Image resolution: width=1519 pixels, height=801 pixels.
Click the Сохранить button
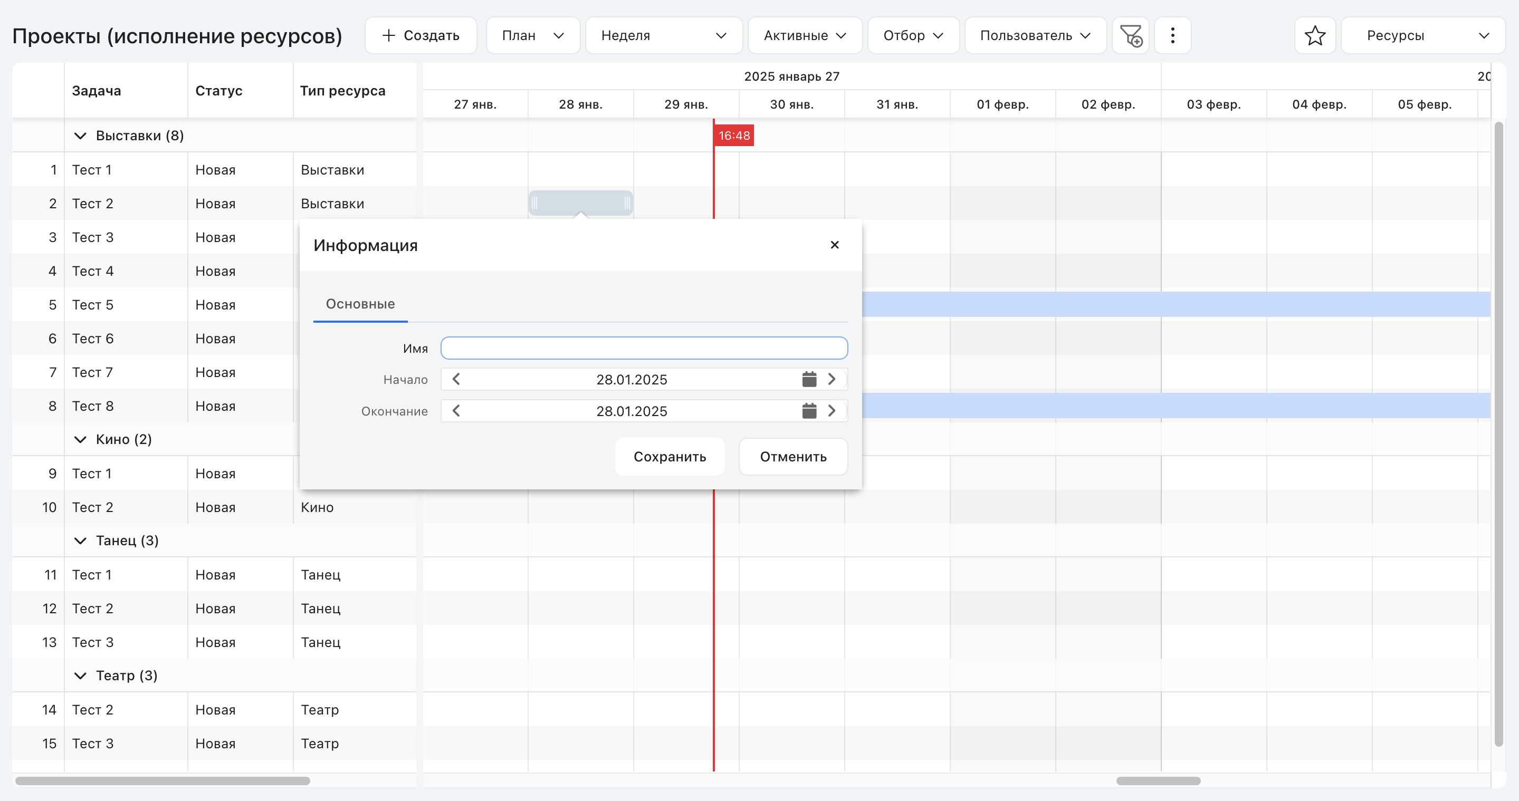click(670, 457)
